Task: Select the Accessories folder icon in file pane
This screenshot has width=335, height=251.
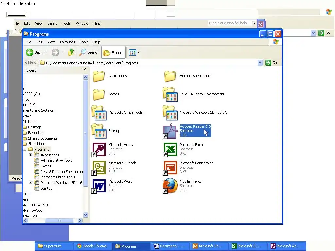Action: [x=99, y=76]
